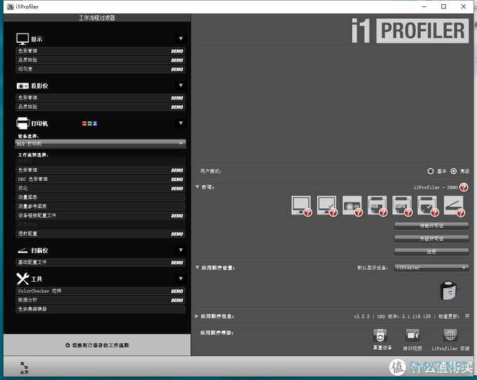Viewport: 477px width, 380px height.
Task: Click the i1Profiler - DEMO license text
Action: 436,188
